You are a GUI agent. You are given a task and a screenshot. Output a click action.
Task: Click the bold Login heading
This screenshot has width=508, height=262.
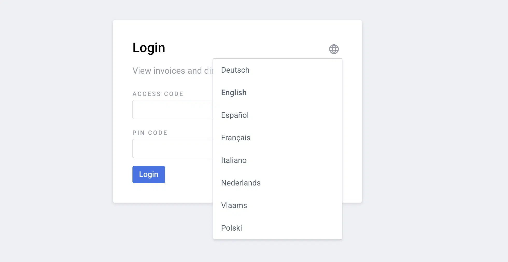[x=149, y=48]
